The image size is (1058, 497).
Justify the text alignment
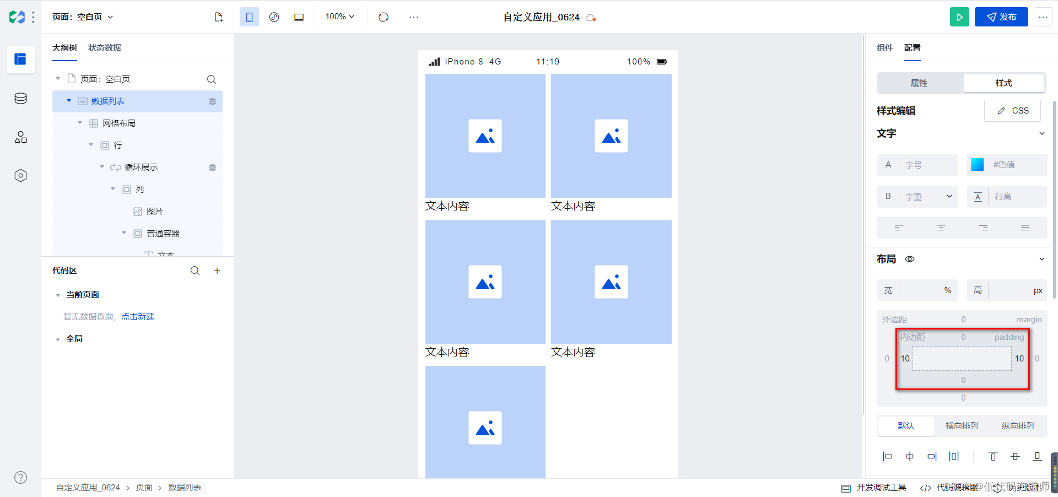tap(1025, 228)
